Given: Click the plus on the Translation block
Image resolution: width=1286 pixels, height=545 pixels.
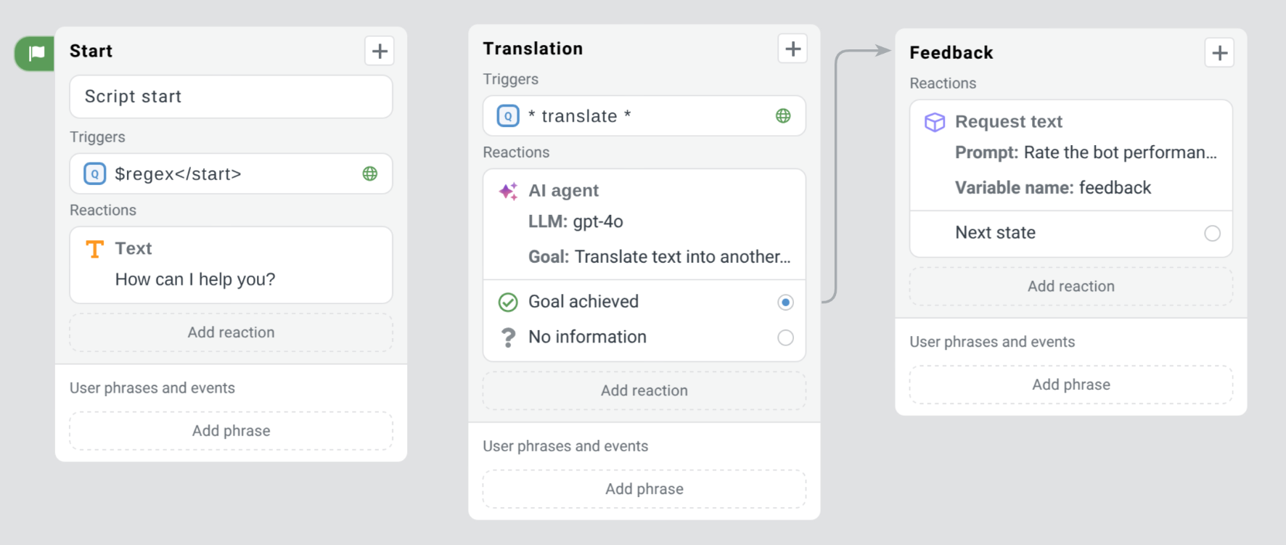Looking at the screenshot, I should pos(793,48).
